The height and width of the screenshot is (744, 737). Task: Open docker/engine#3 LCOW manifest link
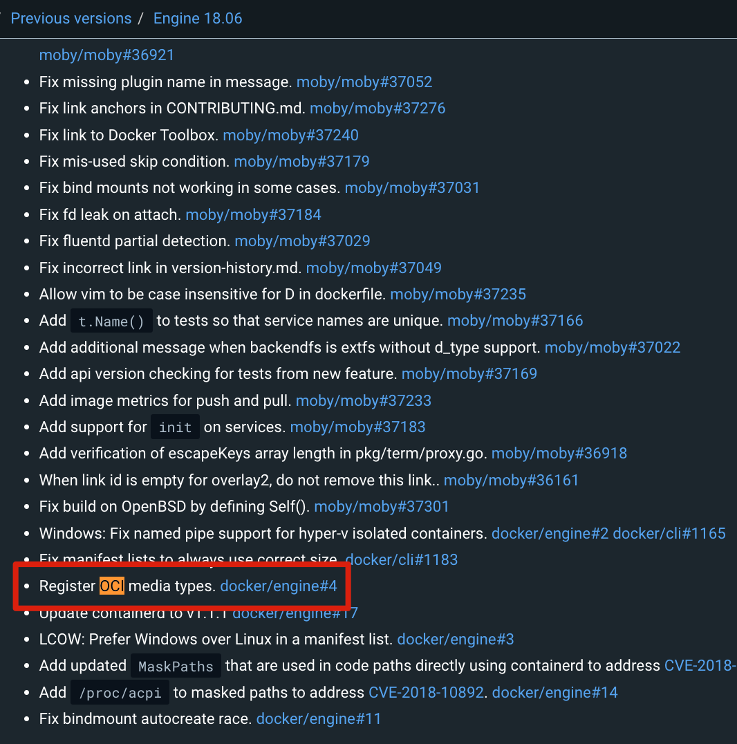pyautogui.click(x=456, y=639)
